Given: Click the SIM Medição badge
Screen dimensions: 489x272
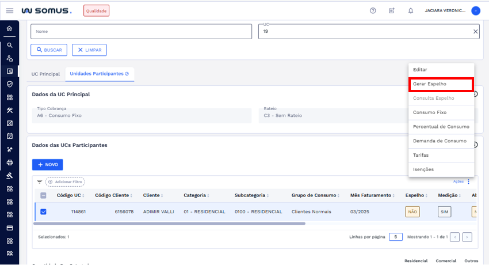Looking at the screenshot, I should (444, 211).
